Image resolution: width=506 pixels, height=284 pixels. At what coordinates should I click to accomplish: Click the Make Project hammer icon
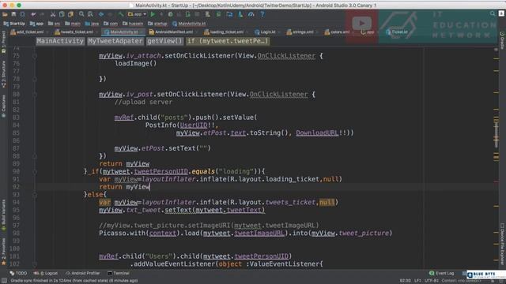coord(121,14)
